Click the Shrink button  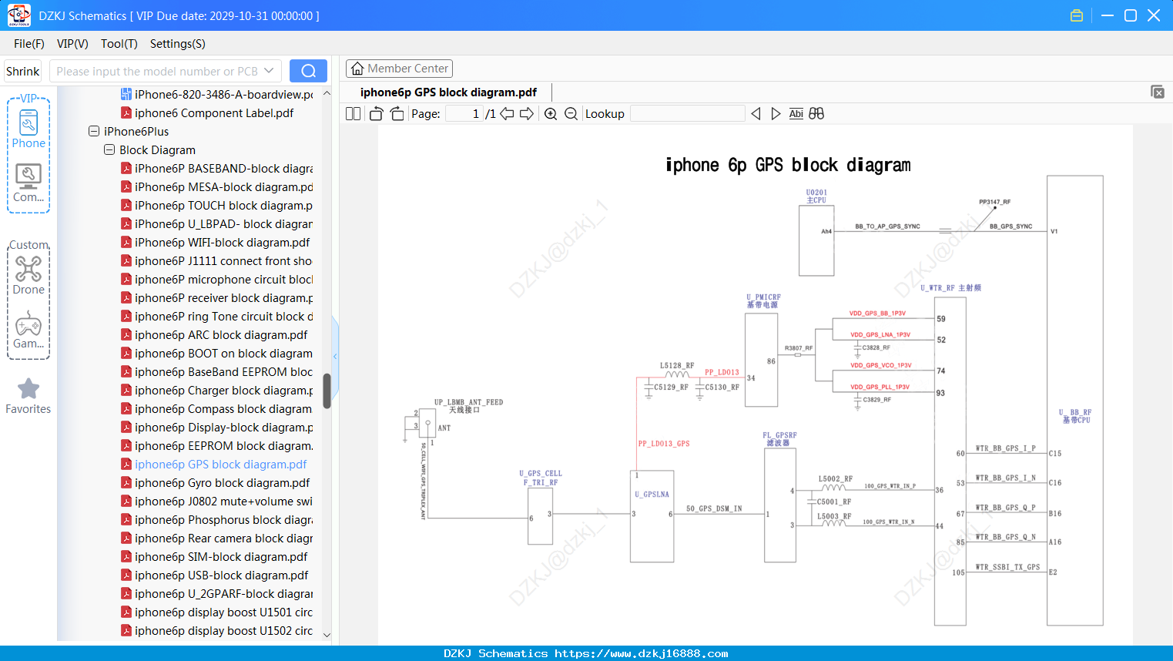click(x=23, y=71)
